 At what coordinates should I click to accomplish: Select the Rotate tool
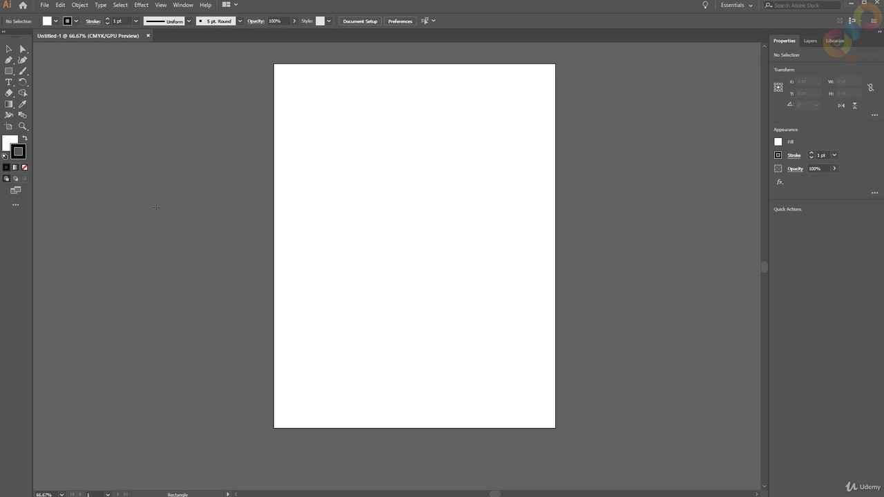[22, 82]
